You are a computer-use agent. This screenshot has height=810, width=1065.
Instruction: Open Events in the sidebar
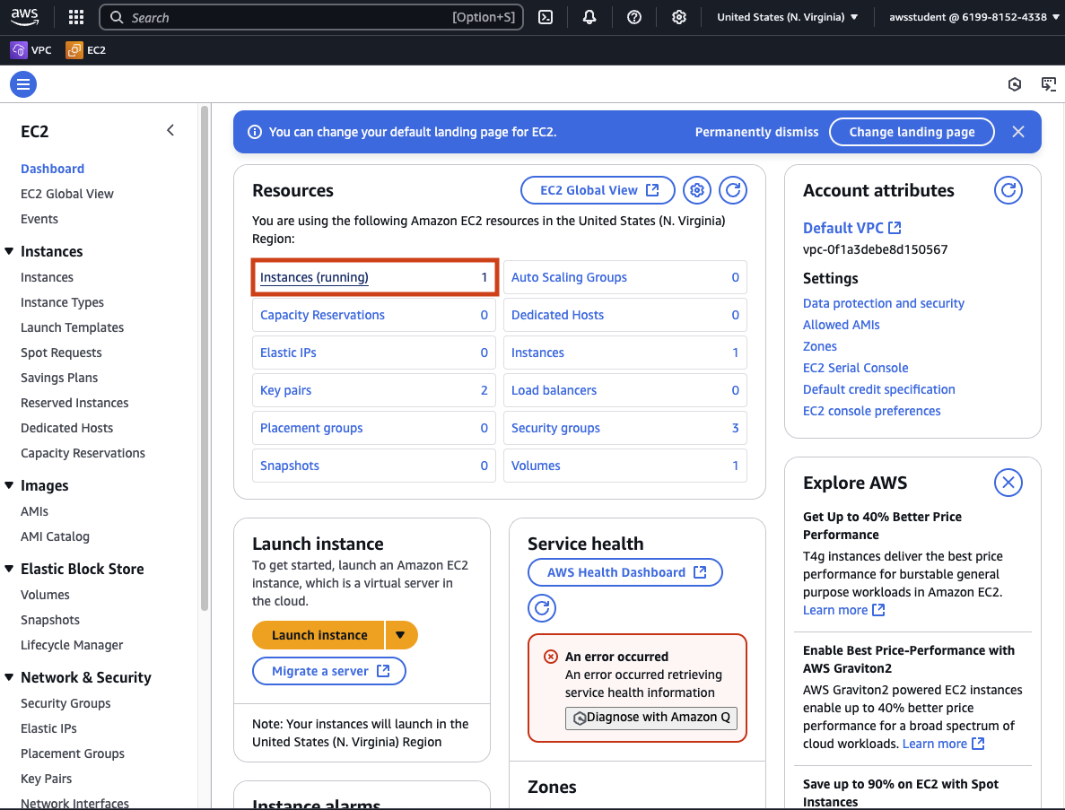(39, 219)
